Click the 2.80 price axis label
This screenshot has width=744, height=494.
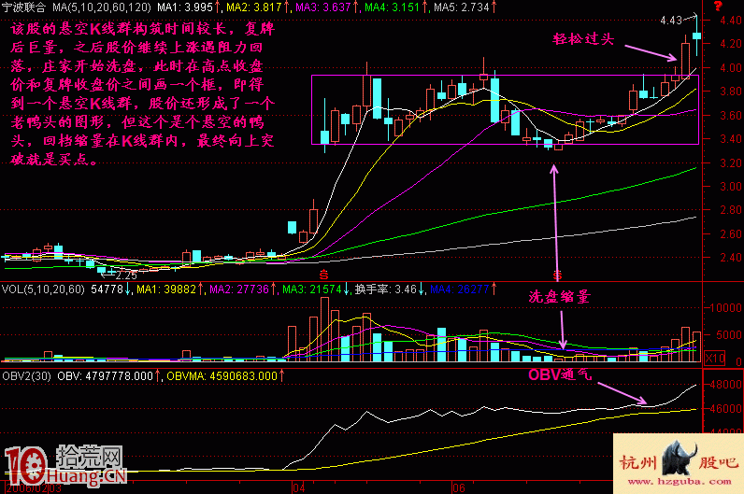(730, 210)
